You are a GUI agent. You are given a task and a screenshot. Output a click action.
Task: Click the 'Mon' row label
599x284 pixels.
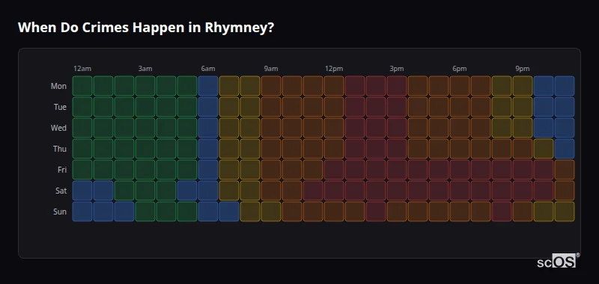(x=58, y=86)
